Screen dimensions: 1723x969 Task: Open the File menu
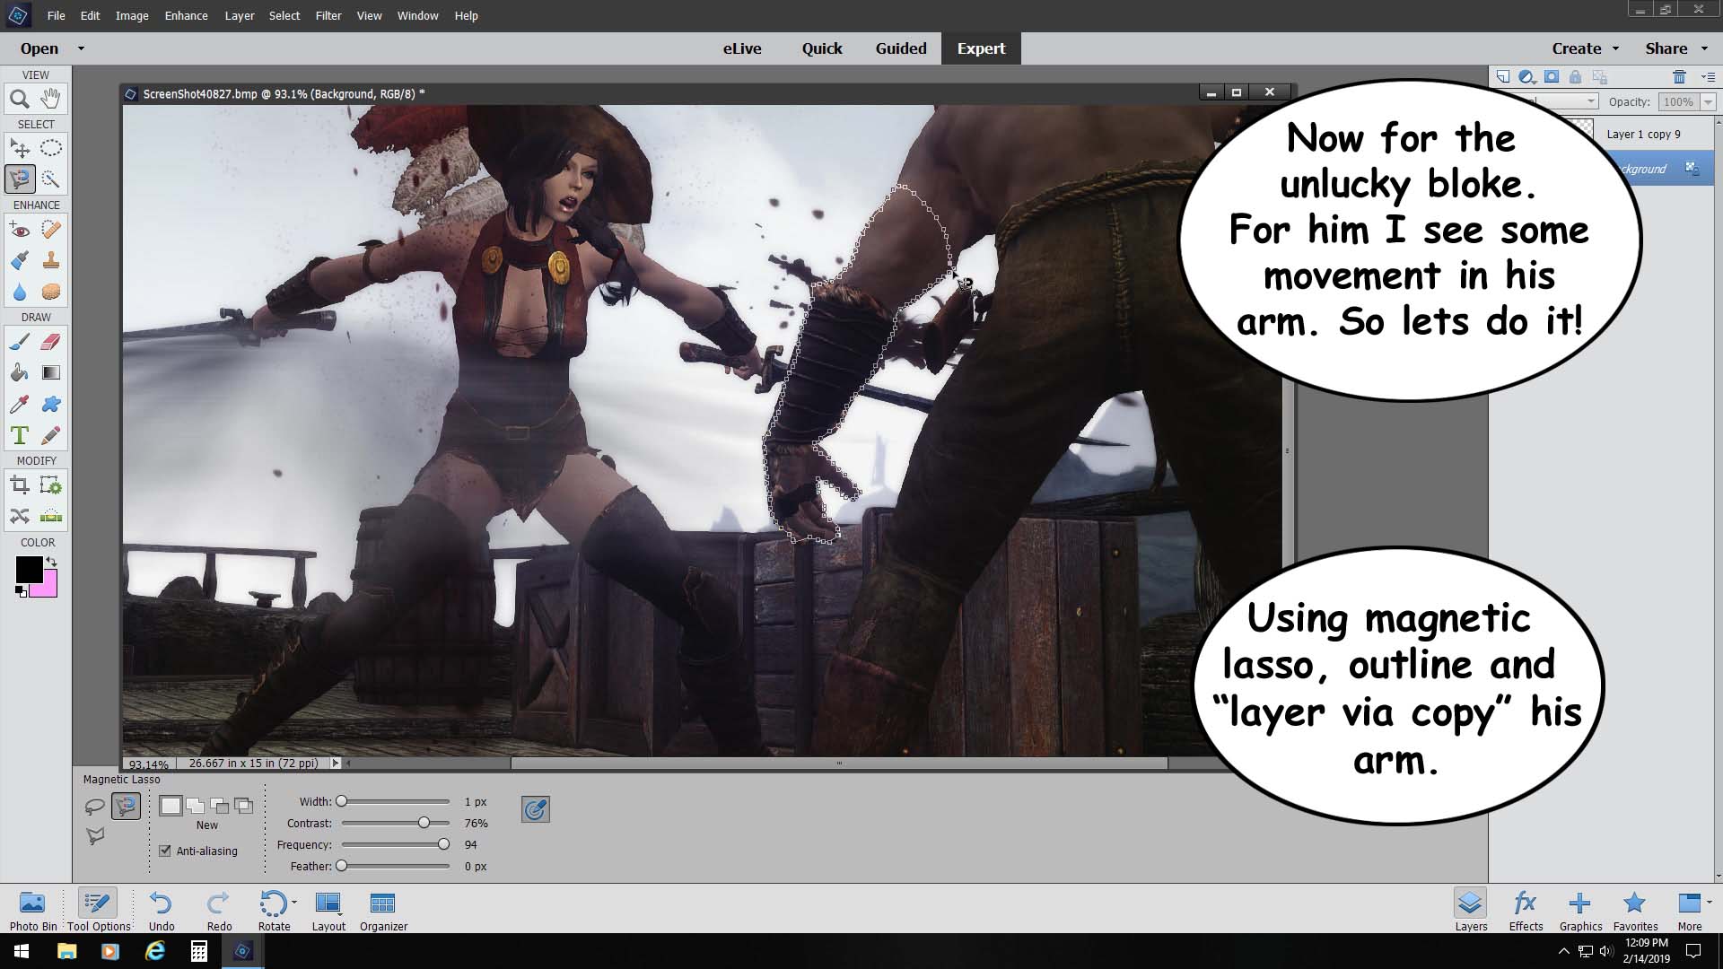(56, 15)
